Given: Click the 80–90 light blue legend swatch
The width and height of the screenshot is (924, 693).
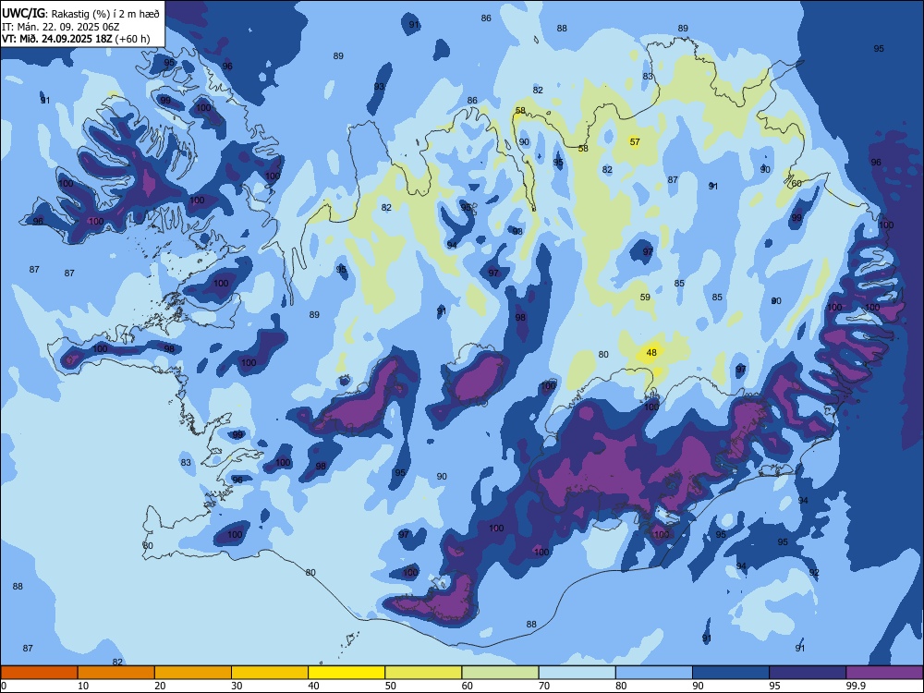Looking at the screenshot, I should [654, 673].
